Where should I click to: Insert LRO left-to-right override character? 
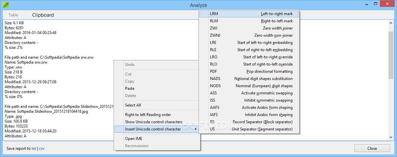pos(249,57)
